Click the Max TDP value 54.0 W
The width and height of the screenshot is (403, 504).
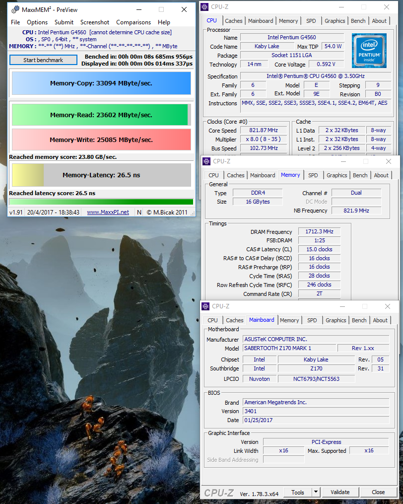click(x=333, y=46)
